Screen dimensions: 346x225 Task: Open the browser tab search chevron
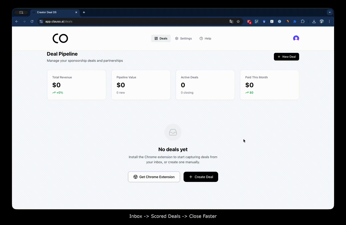[x=330, y=12]
